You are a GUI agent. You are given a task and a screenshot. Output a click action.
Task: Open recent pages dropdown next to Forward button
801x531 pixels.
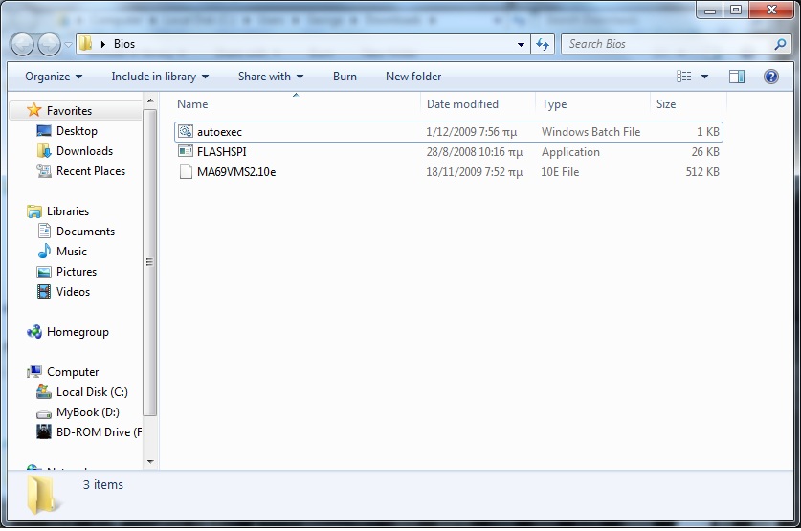pos(68,45)
